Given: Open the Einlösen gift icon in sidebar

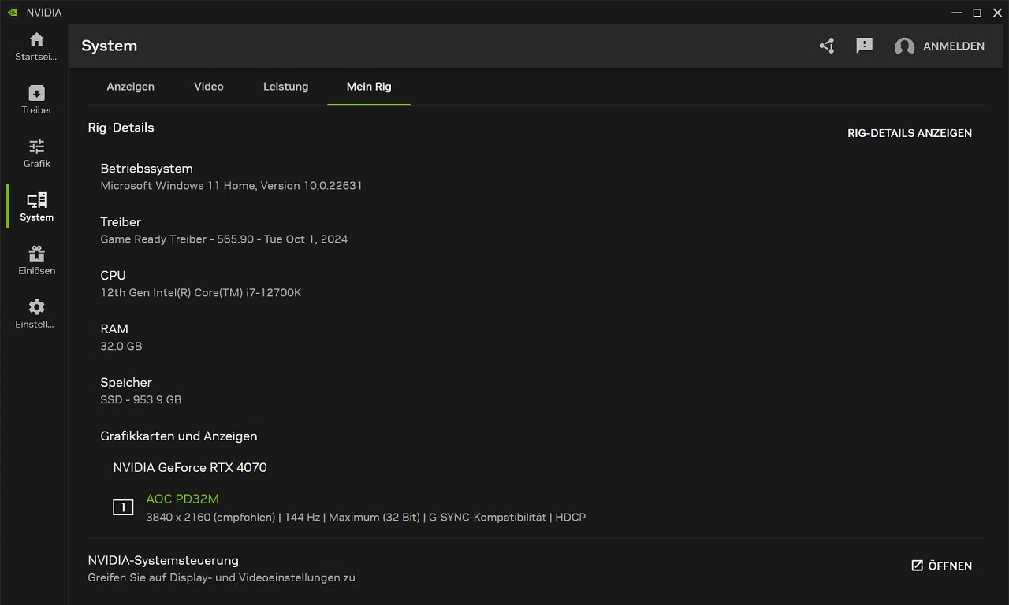Looking at the screenshot, I should 36,254.
